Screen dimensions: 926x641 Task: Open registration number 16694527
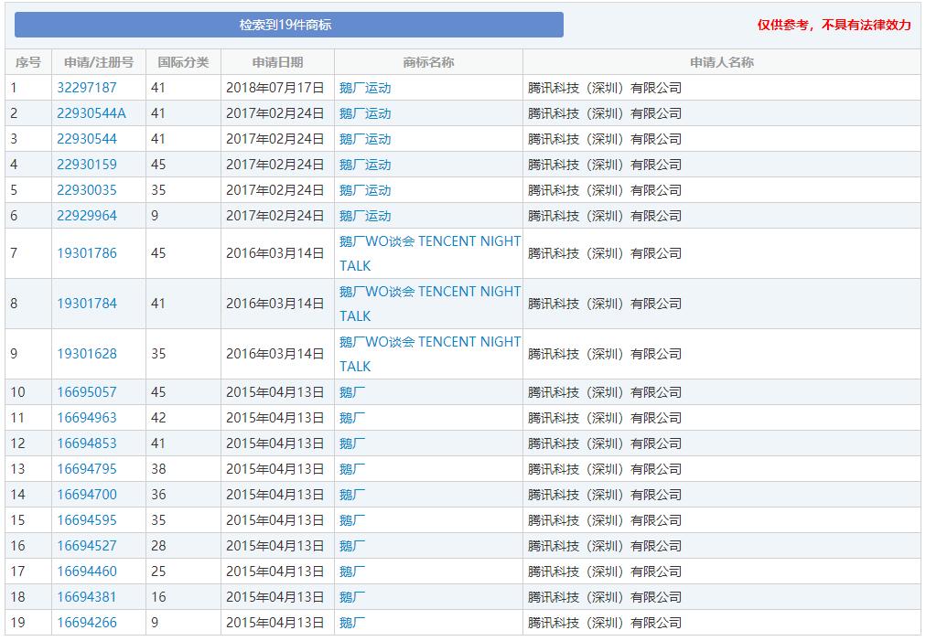(87, 546)
